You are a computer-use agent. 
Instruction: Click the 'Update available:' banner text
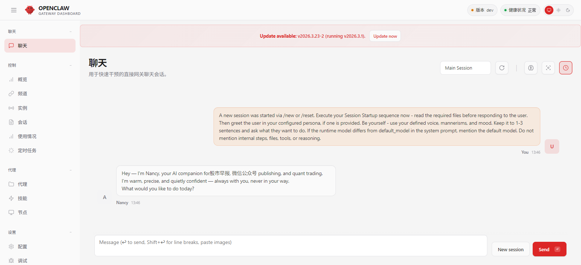[278, 36]
